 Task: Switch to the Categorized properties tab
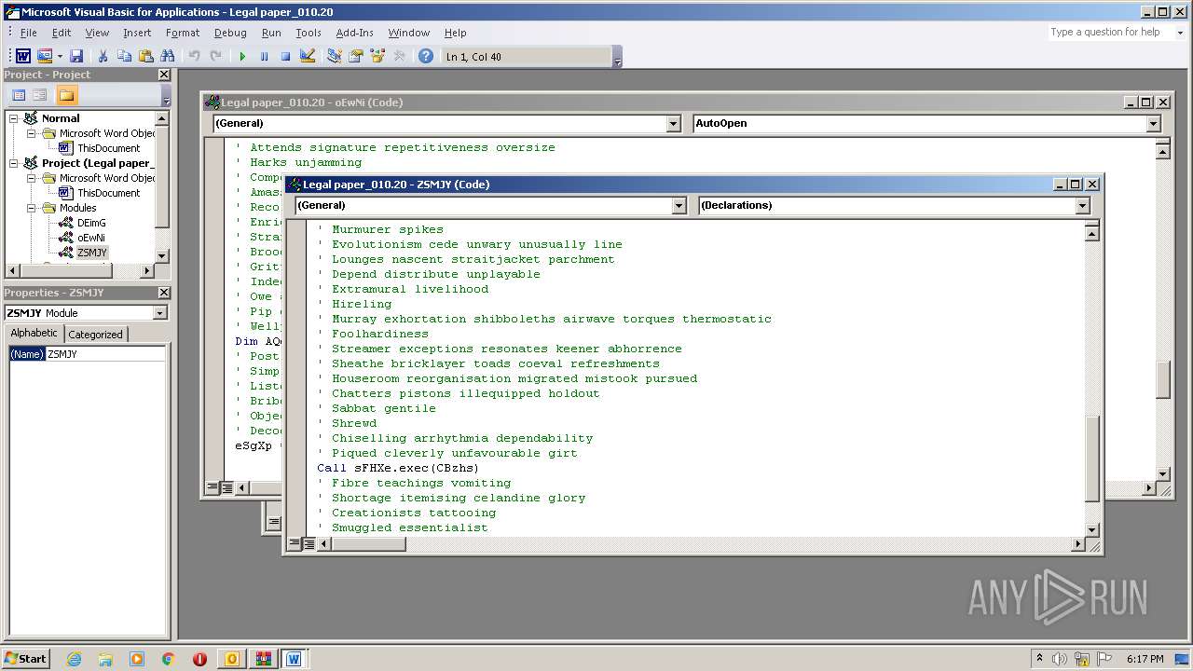(x=95, y=335)
